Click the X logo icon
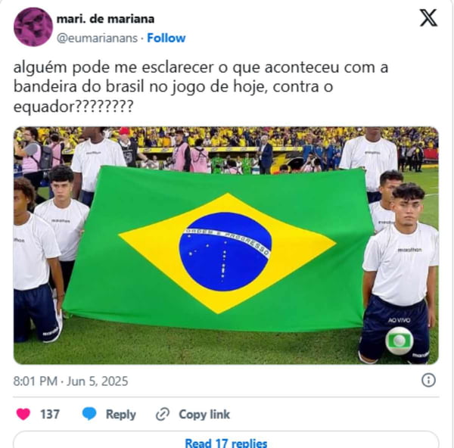Viewport: 454px width, 448px height. (428, 18)
